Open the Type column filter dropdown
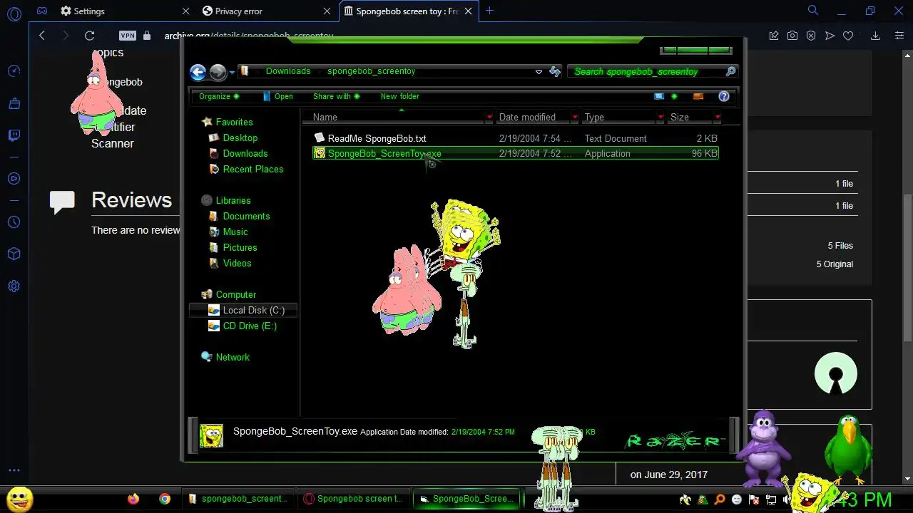 point(660,117)
